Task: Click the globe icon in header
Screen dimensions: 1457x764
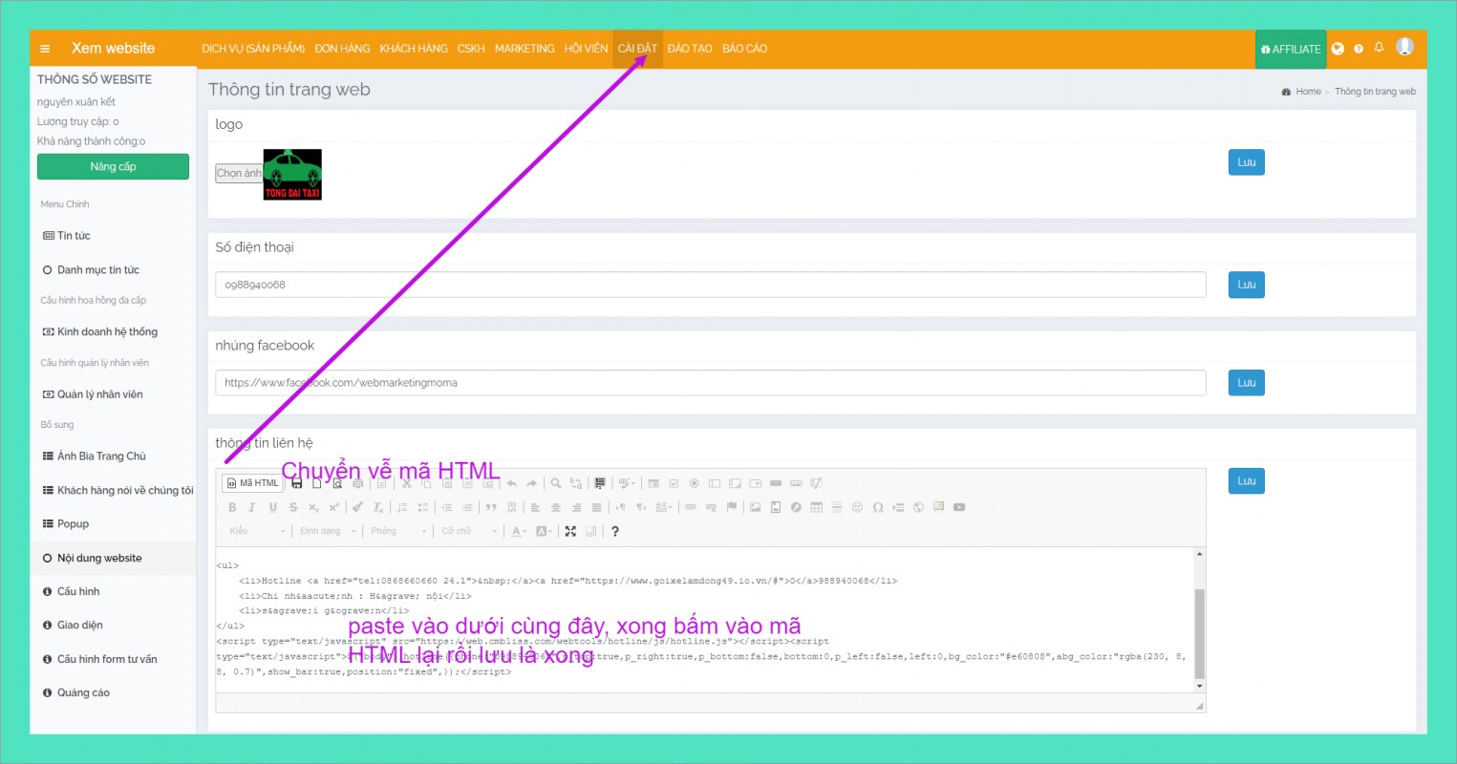Action: pos(1338,49)
